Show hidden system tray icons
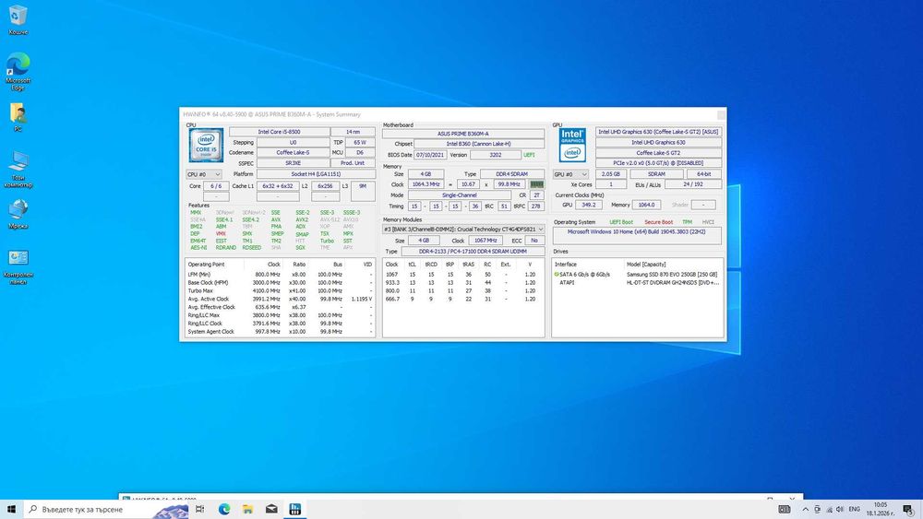This screenshot has width=923, height=519. point(805,509)
